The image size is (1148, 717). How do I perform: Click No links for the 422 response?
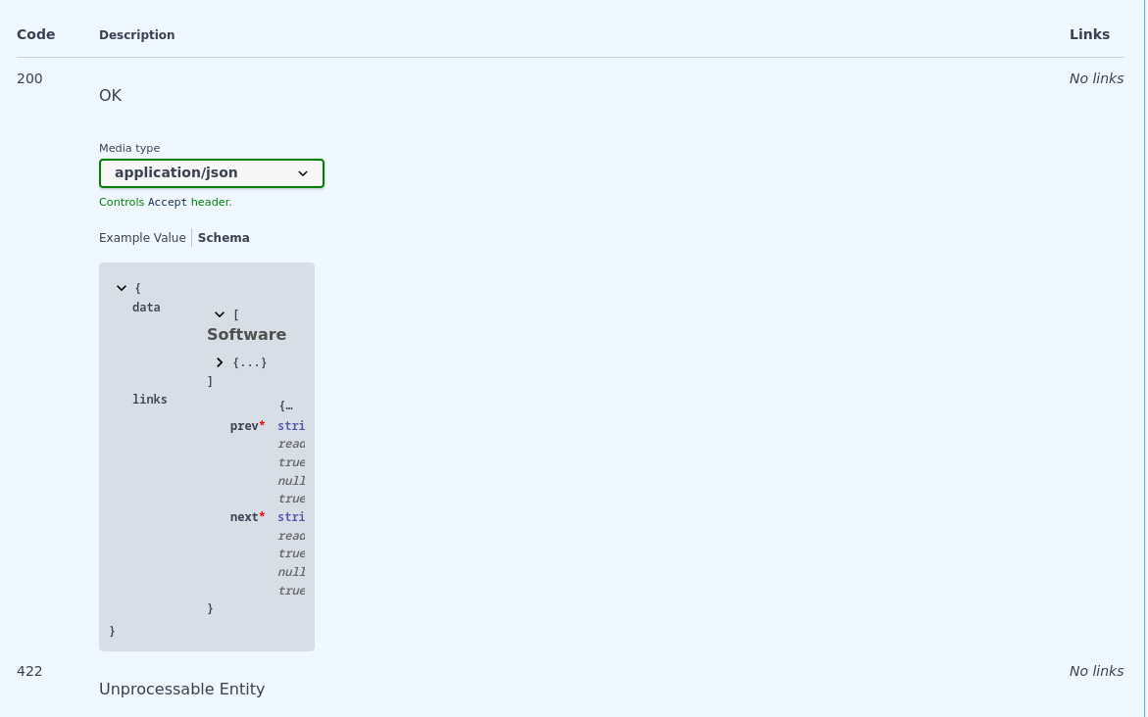1096,671
